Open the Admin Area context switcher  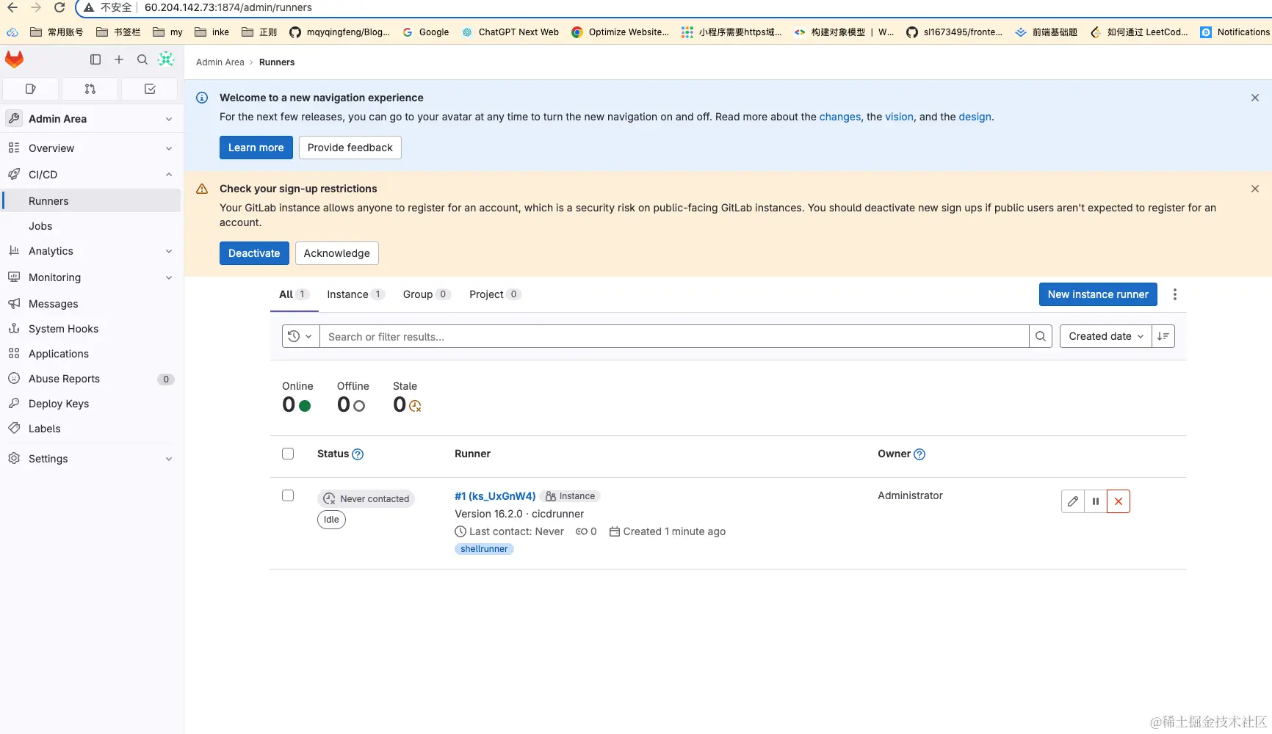point(92,119)
